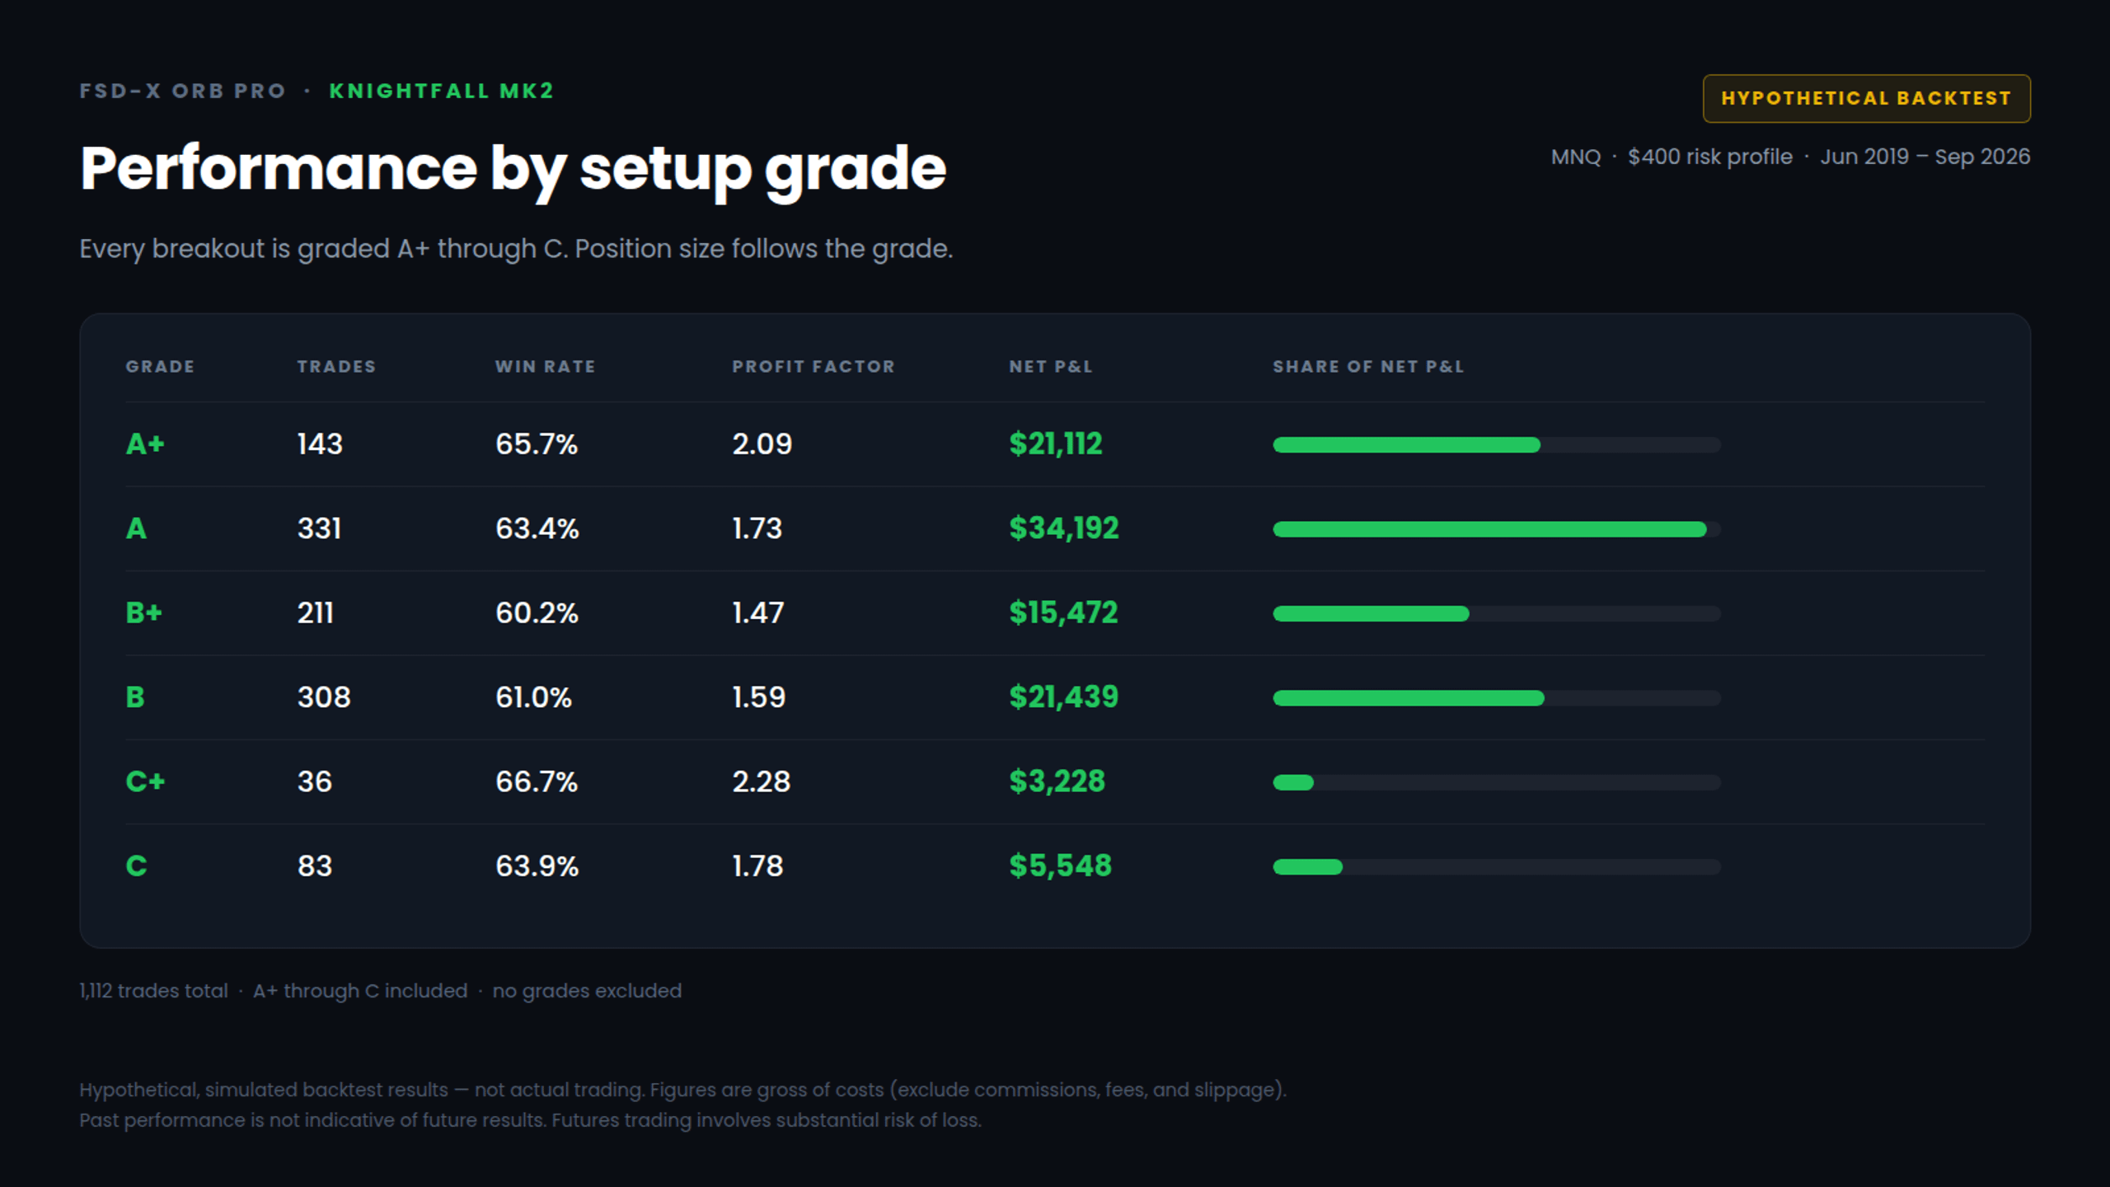The image size is (2110, 1187).
Task: Sort by the Net P&L column header
Action: pos(1051,367)
